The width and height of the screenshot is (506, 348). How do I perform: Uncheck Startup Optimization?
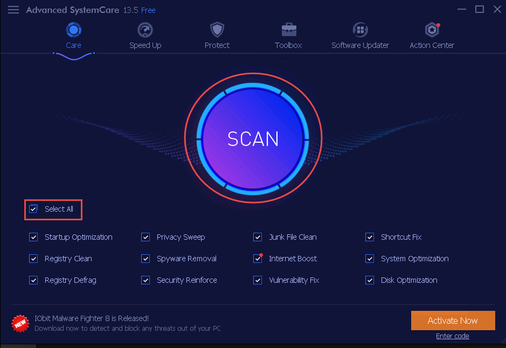click(x=33, y=237)
